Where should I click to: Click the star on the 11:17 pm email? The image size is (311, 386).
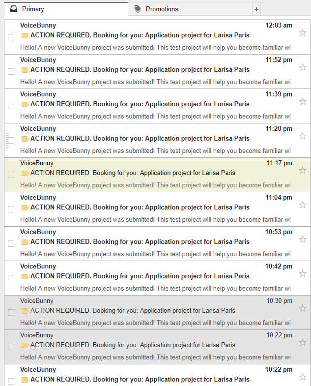tap(303, 171)
